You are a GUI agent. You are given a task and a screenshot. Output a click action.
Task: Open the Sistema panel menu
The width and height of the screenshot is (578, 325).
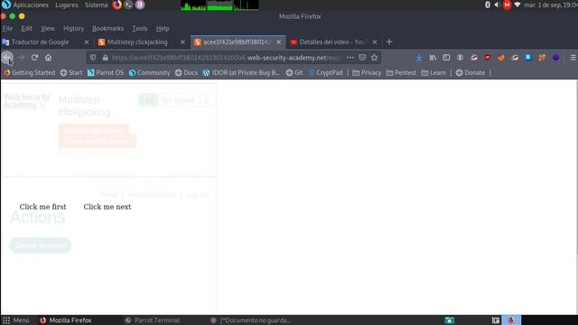97,5
